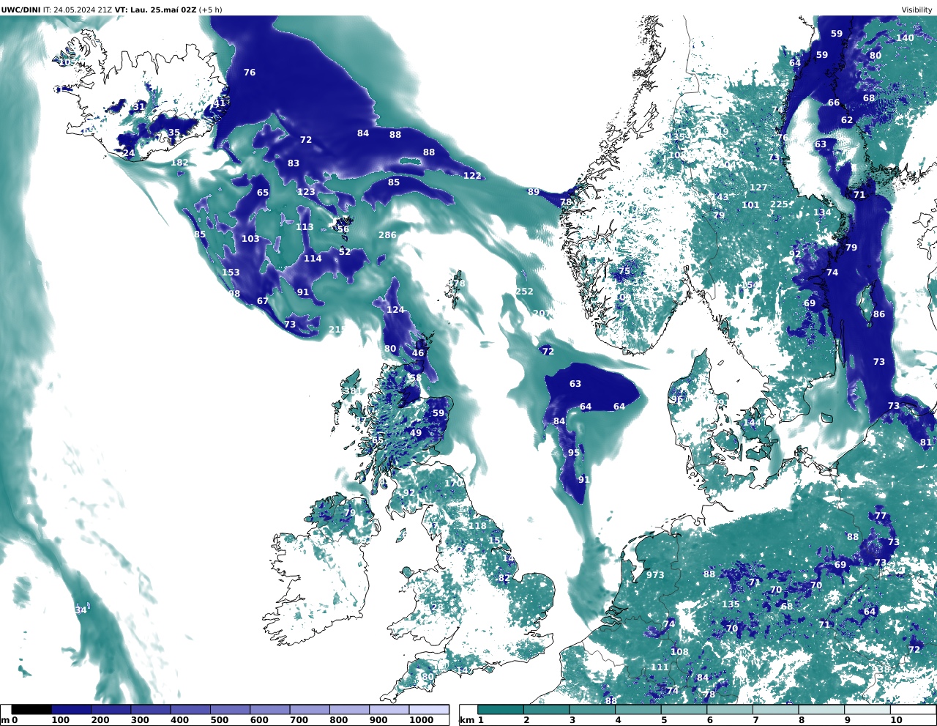
Task: Click the 'Visibility' title at top right
Action: coord(917,10)
